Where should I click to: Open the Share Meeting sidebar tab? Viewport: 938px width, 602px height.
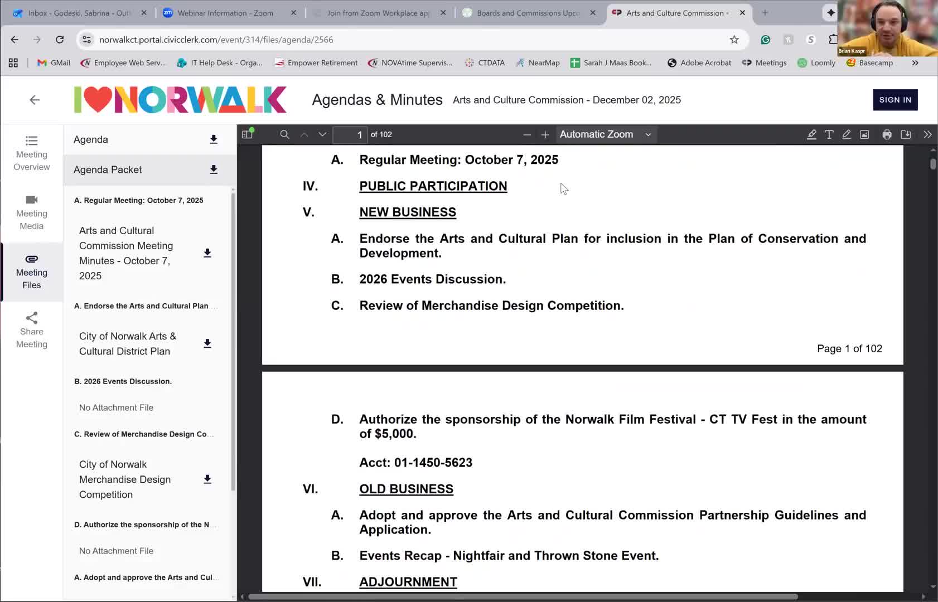coord(32,331)
